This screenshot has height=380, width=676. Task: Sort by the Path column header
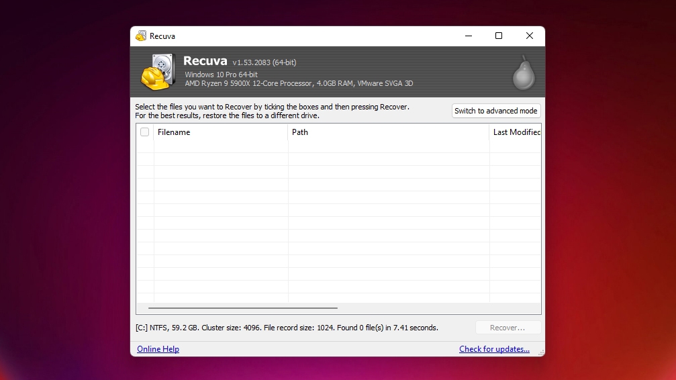[389, 132]
